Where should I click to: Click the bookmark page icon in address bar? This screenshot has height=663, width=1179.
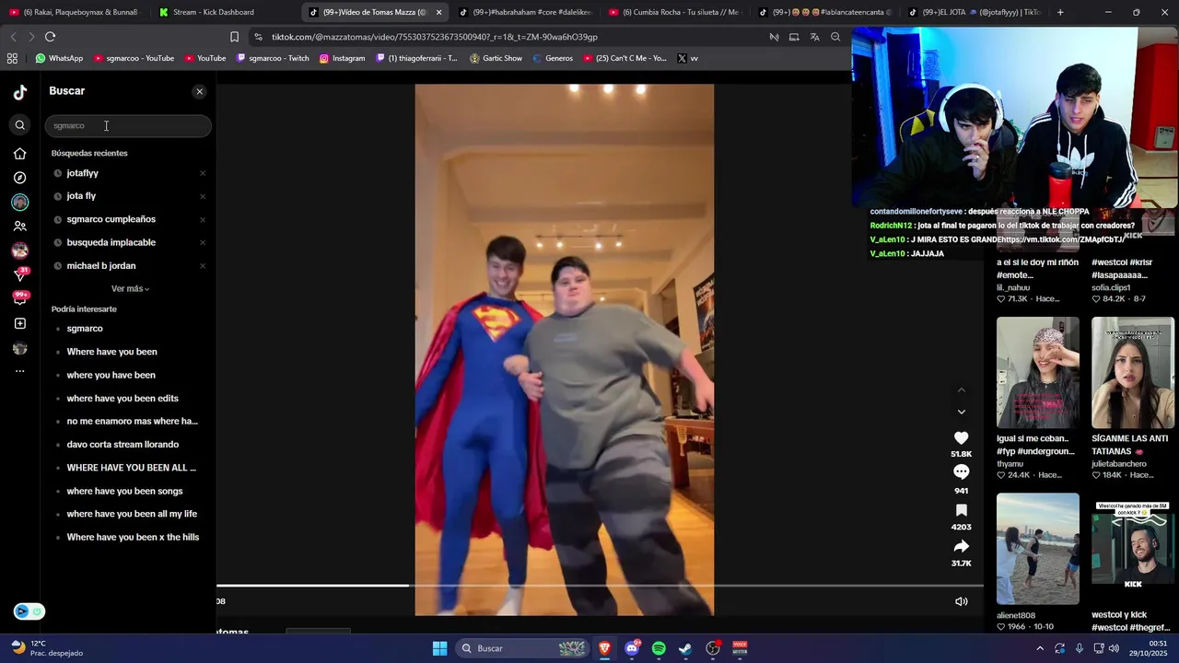(x=234, y=37)
